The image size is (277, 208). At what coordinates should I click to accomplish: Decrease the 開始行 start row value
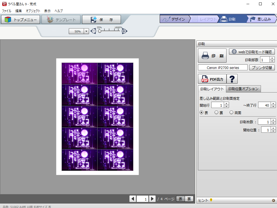227,107
